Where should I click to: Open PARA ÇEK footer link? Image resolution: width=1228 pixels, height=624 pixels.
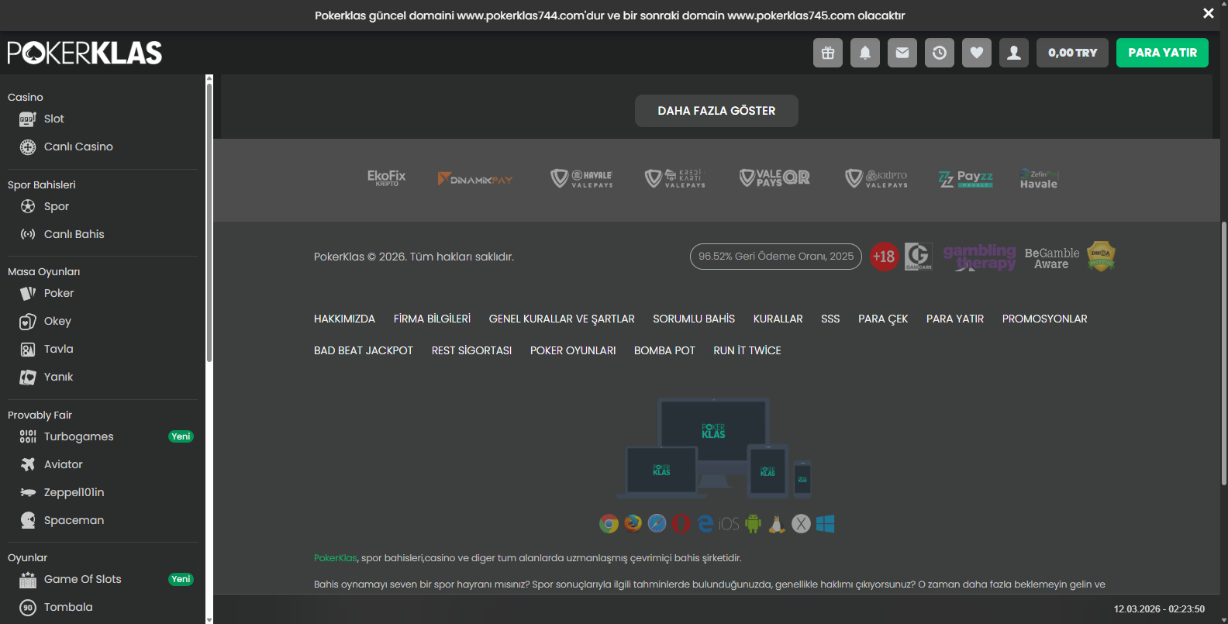pyautogui.click(x=883, y=319)
